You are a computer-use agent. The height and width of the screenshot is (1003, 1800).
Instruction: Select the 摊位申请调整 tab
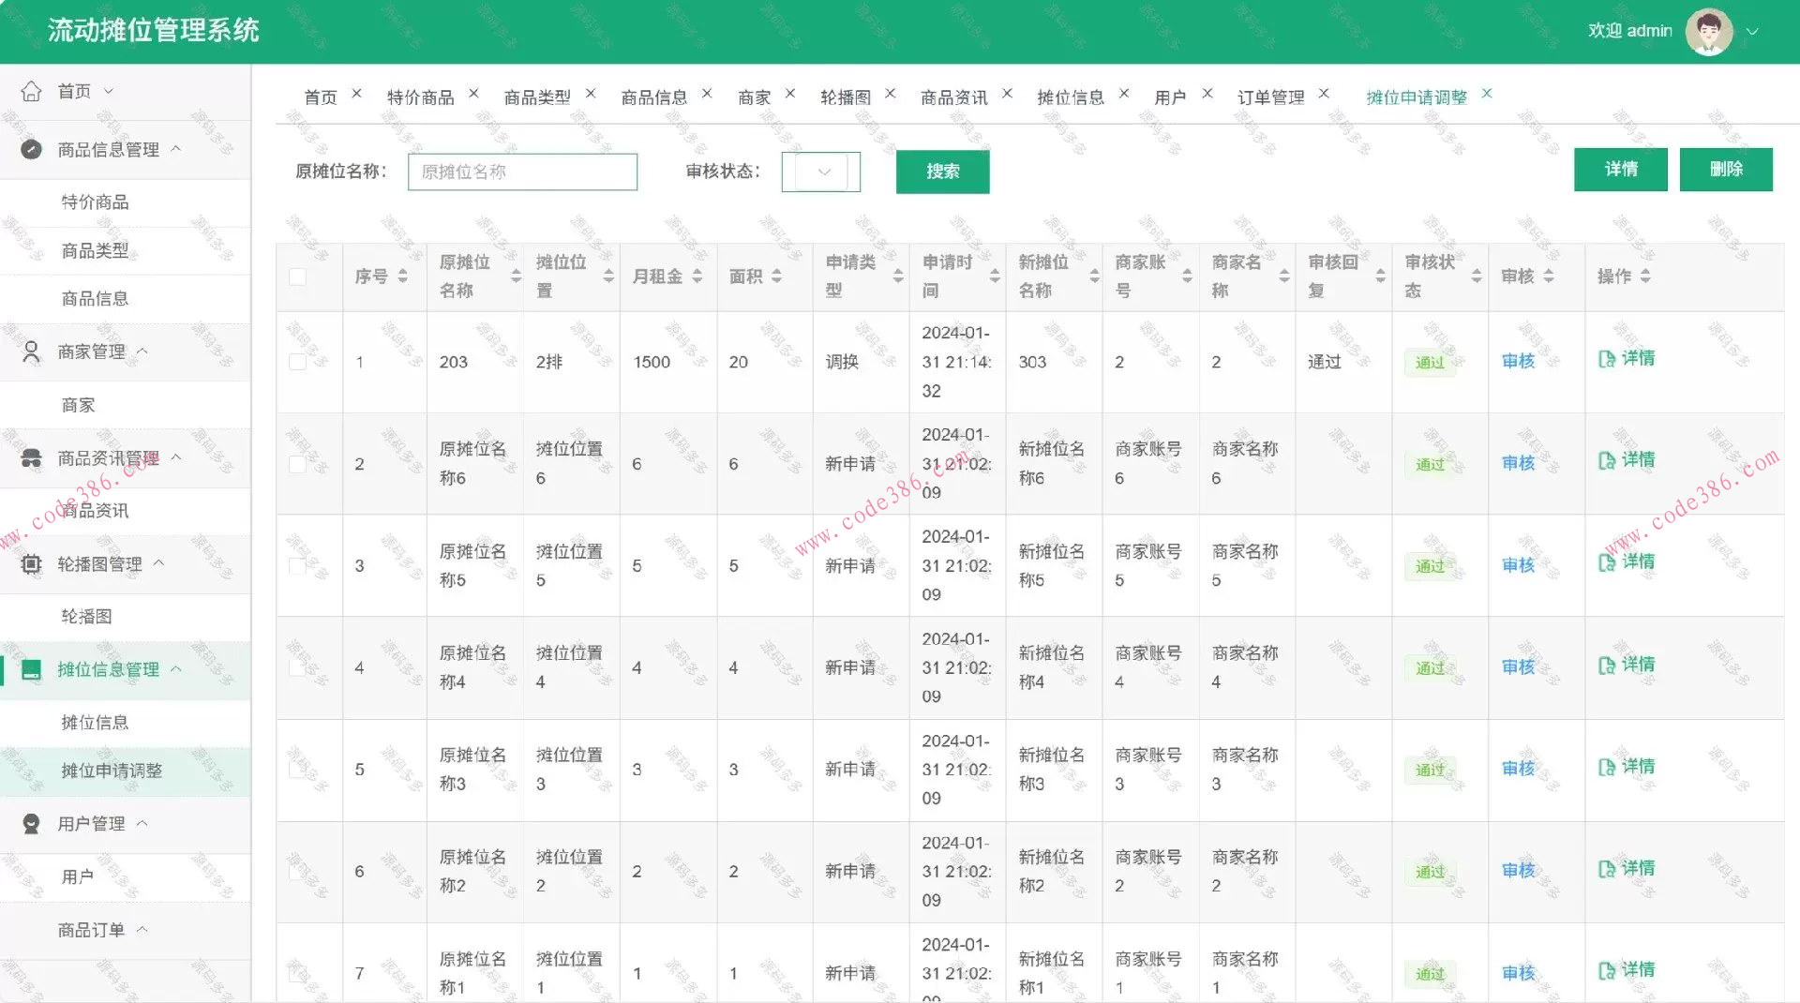[1418, 95]
